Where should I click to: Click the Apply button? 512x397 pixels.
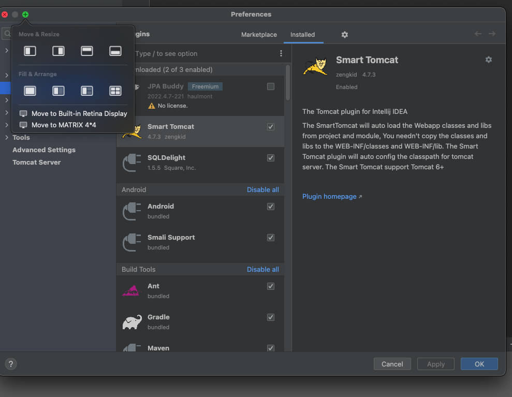click(x=435, y=364)
